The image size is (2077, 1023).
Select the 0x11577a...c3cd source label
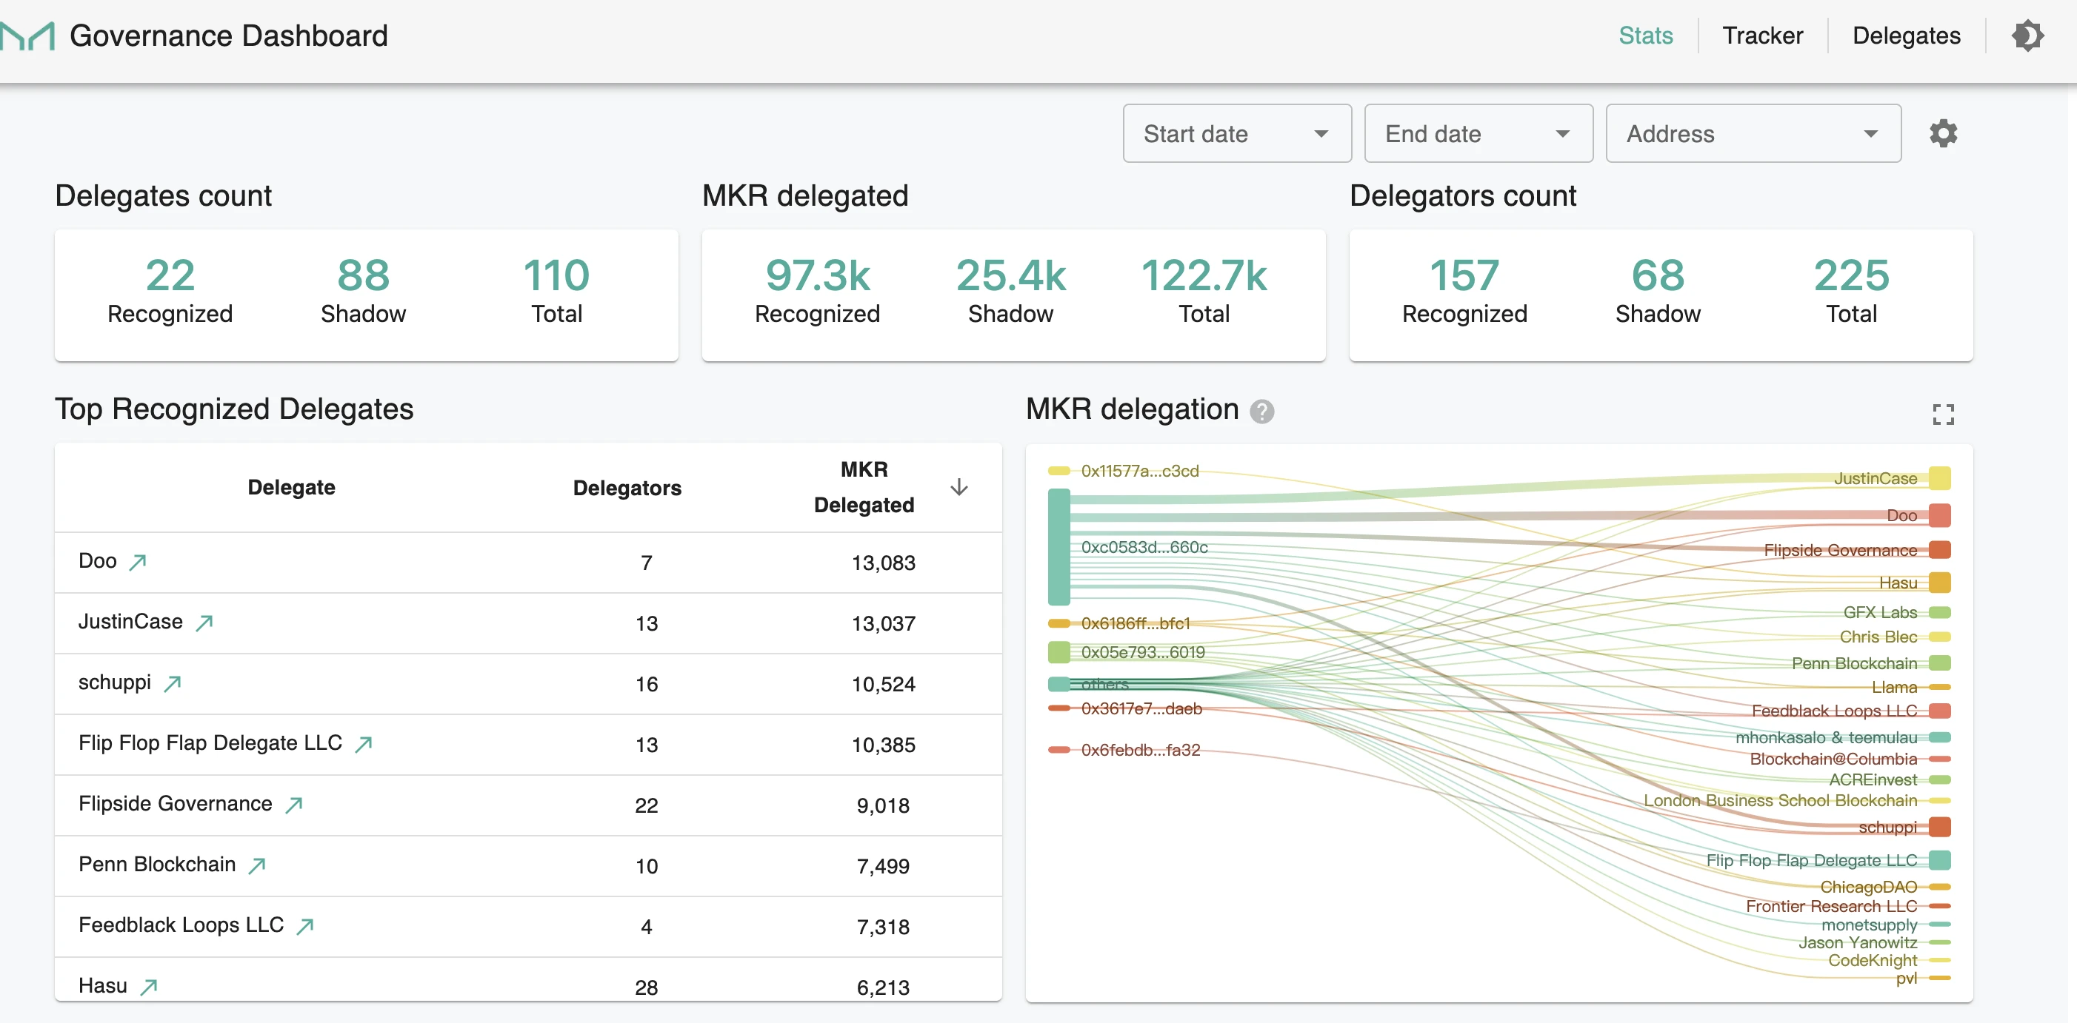(1139, 472)
